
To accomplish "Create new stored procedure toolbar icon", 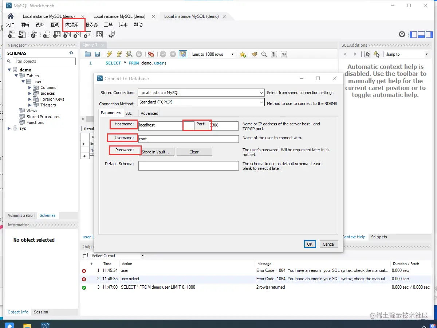I will coord(77,34).
